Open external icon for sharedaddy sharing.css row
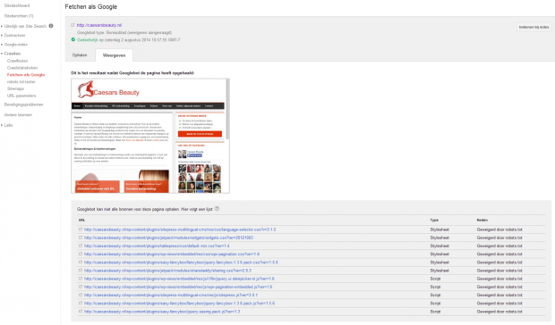The width and height of the screenshot is (555, 325). coord(81,271)
